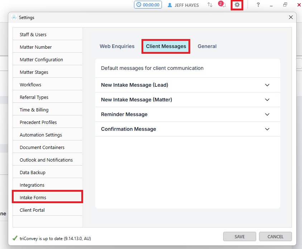Select the Client Messages tab
302x249 pixels.
(x=166, y=46)
